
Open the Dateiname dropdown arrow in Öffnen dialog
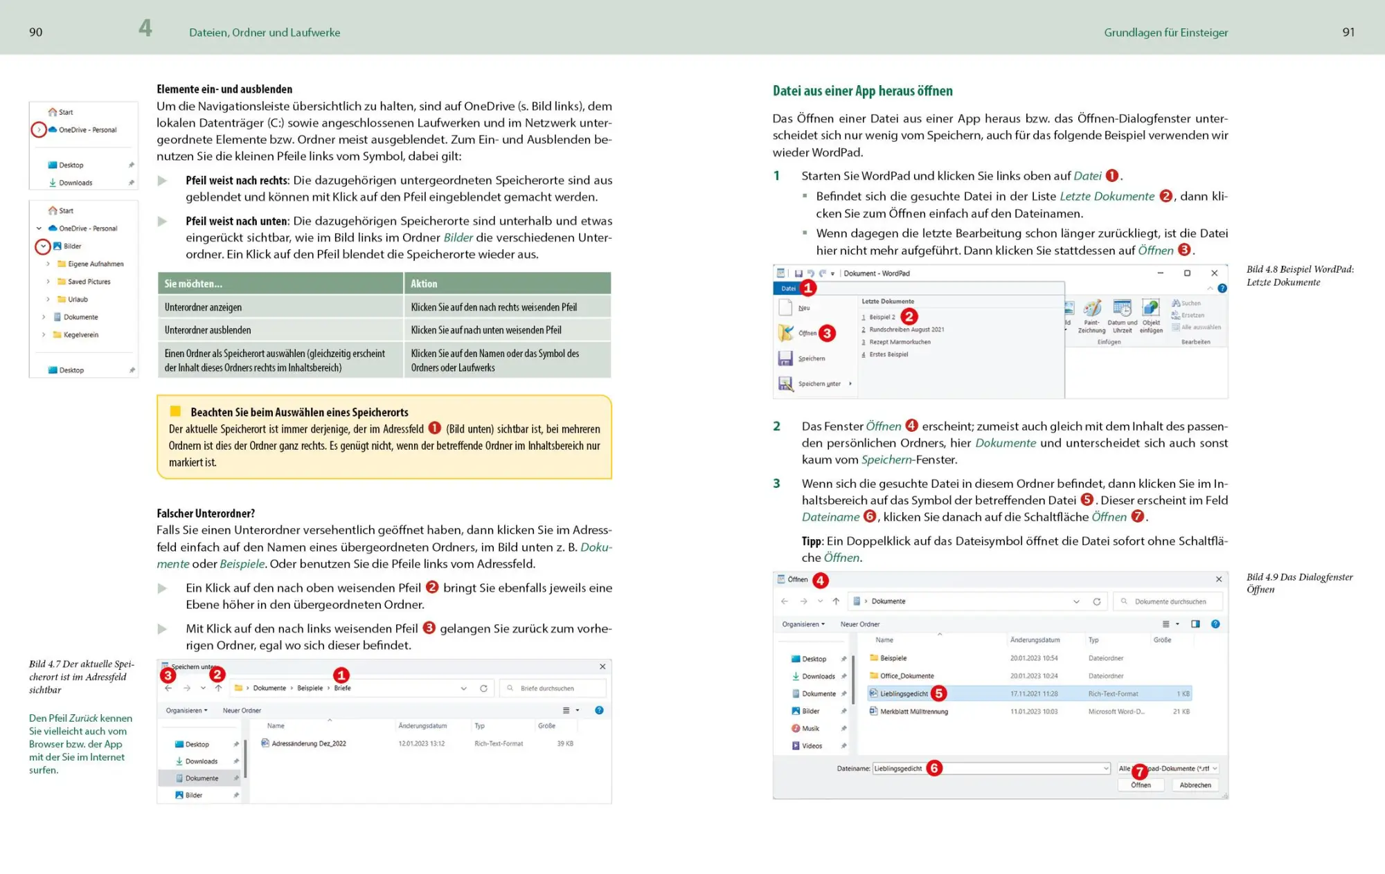(1105, 769)
